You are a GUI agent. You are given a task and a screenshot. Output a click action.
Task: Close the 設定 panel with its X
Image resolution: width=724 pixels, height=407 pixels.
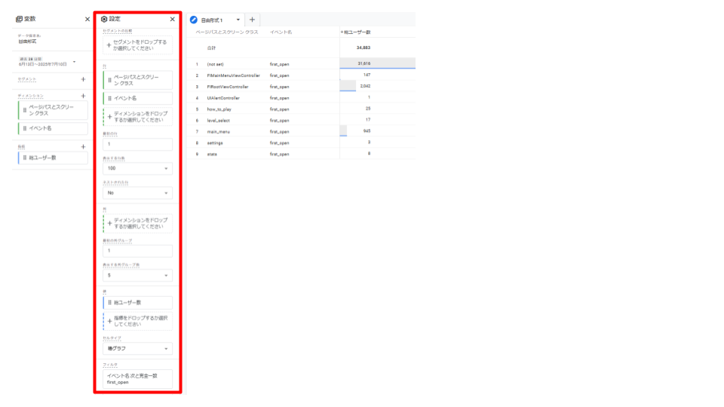coord(172,19)
